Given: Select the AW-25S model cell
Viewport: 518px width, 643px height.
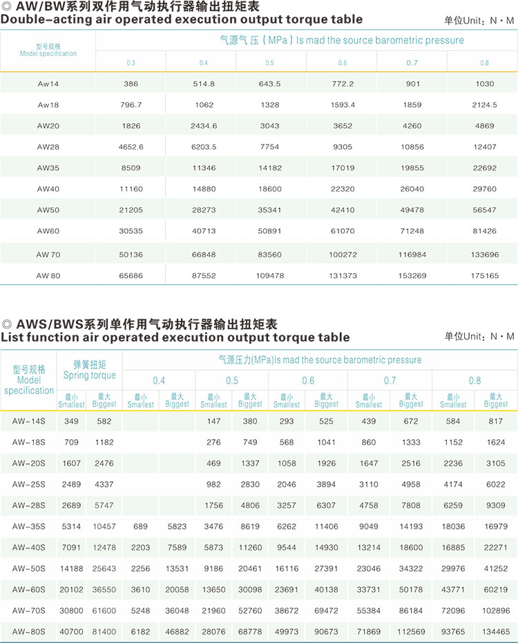Looking at the screenshot, I should click(28, 484).
